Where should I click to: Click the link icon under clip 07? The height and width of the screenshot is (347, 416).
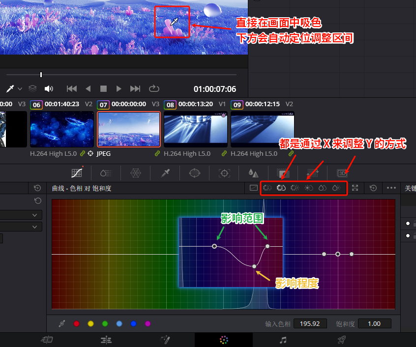tap(157, 153)
